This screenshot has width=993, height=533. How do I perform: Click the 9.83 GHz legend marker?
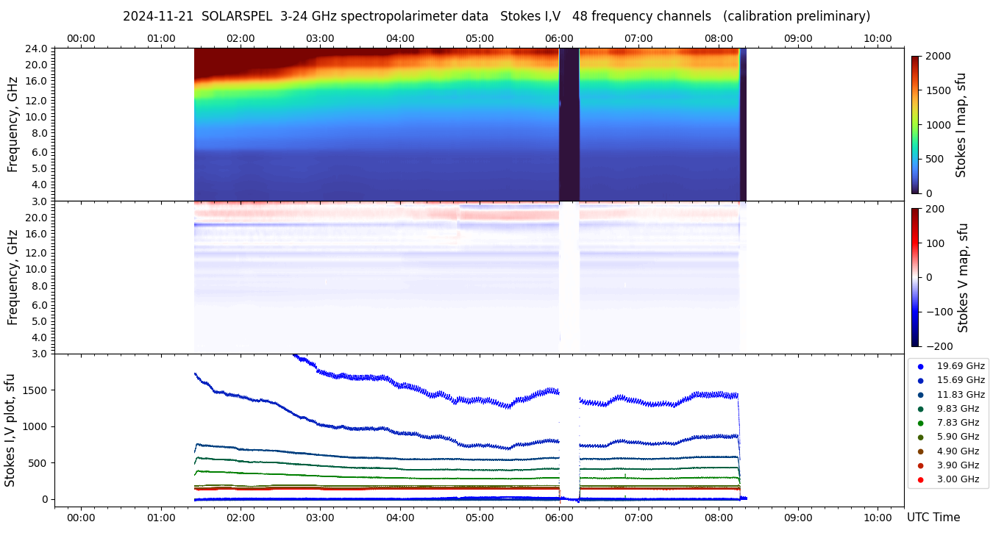click(920, 409)
